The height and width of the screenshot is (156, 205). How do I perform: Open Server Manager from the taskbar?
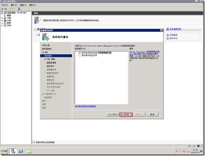13,151
